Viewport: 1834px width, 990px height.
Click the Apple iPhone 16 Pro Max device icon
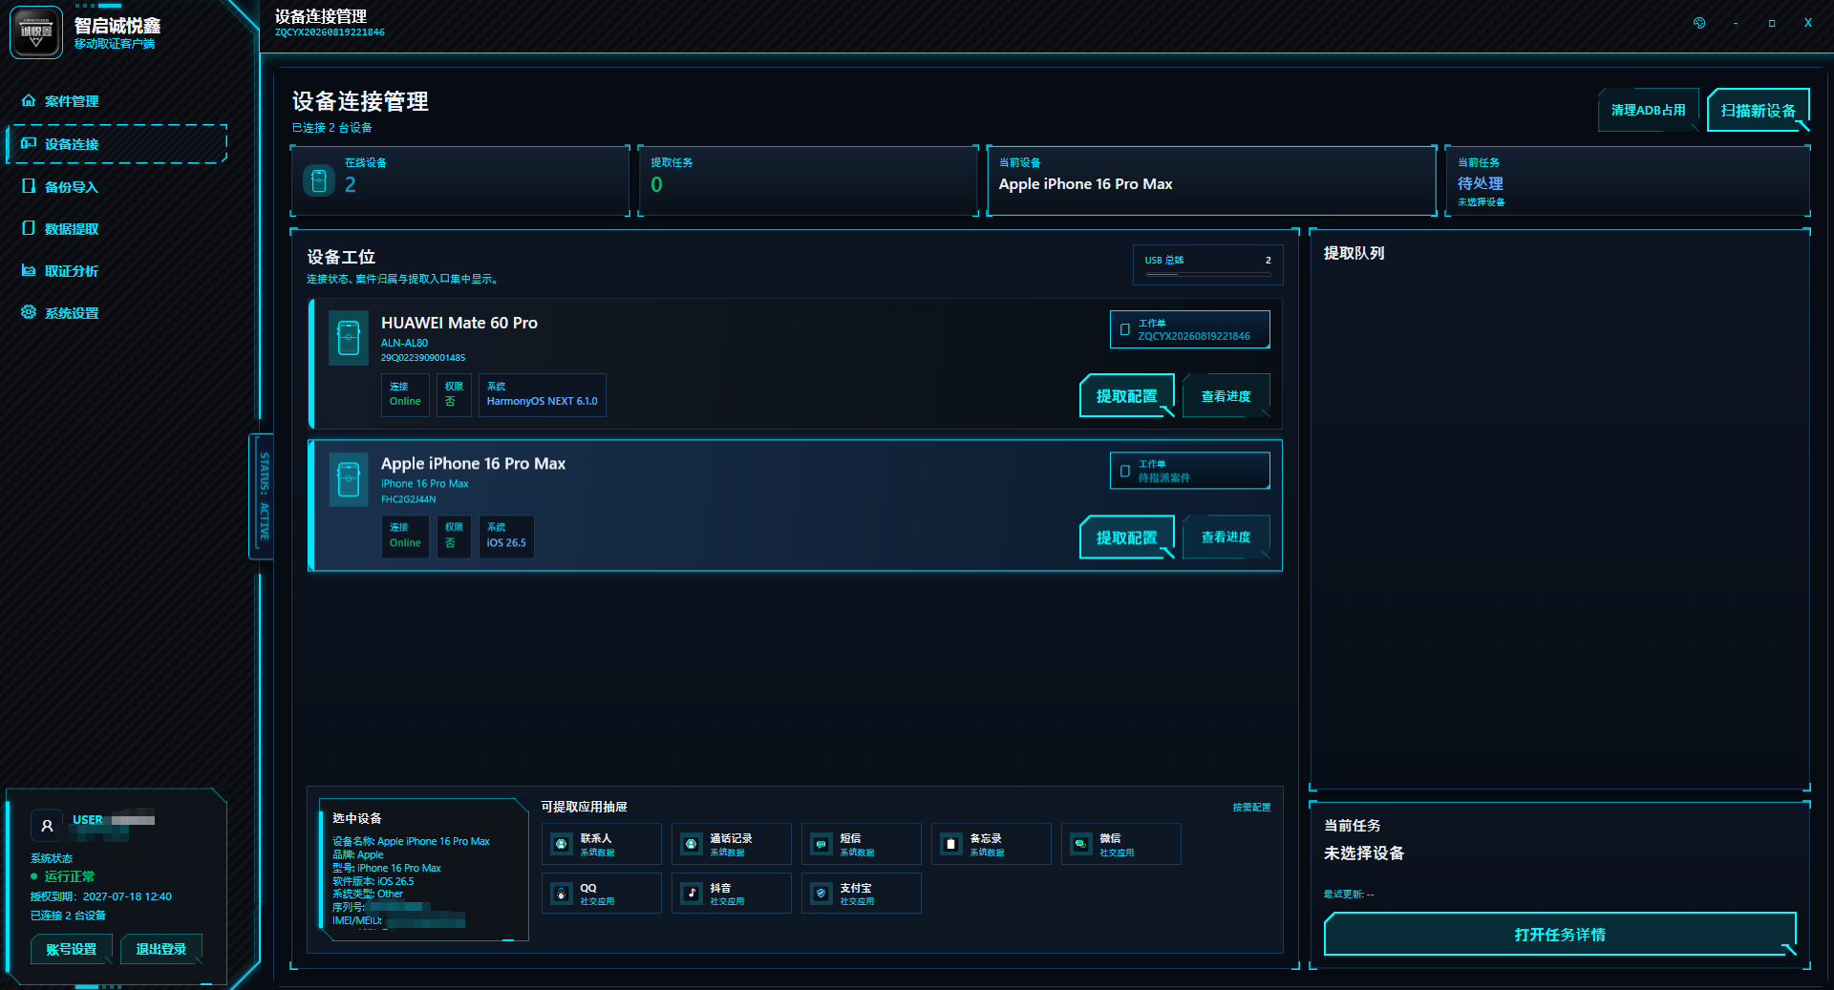(x=349, y=479)
